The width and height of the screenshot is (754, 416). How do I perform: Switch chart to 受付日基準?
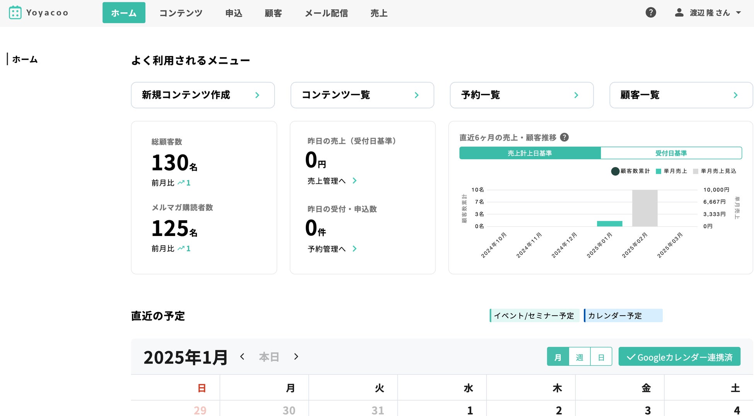671,153
